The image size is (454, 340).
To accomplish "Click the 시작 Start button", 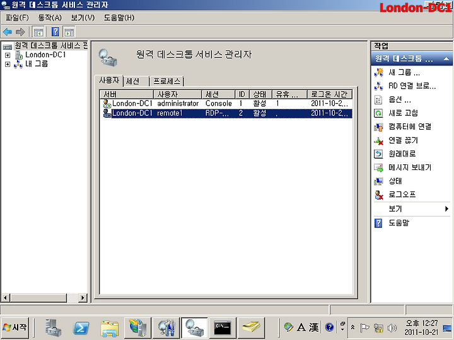I will [15, 328].
